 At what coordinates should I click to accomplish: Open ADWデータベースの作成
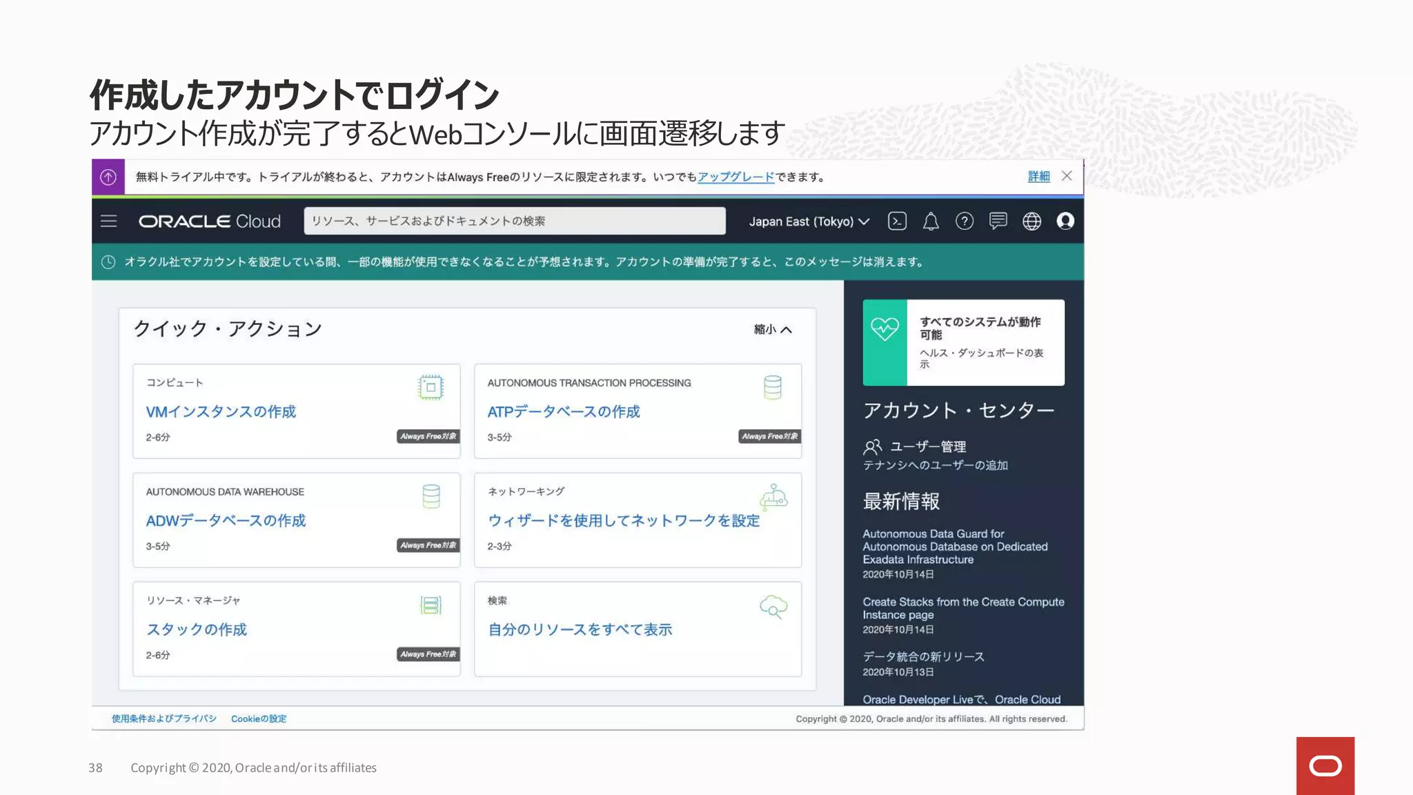pos(226,520)
